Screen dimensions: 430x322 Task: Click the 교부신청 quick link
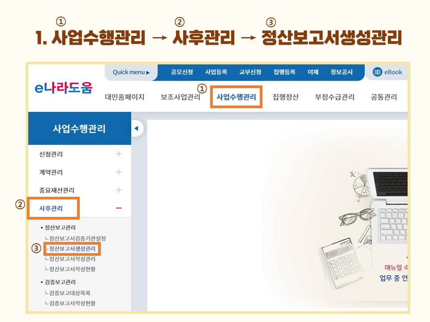click(250, 72)
